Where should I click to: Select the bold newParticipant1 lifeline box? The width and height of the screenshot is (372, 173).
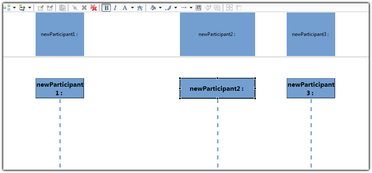click(x=60, y=88)
